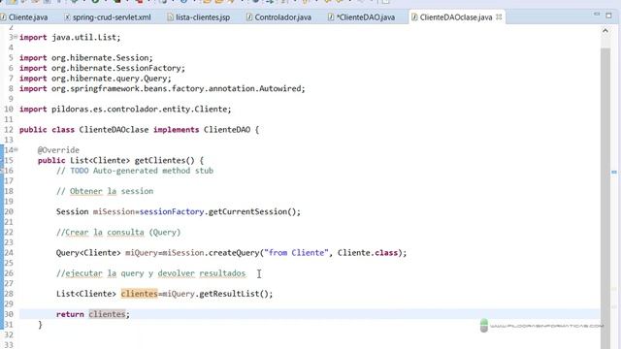
Task: Click 'Cliente.class' argument on line 24
Action: [368, 253]
